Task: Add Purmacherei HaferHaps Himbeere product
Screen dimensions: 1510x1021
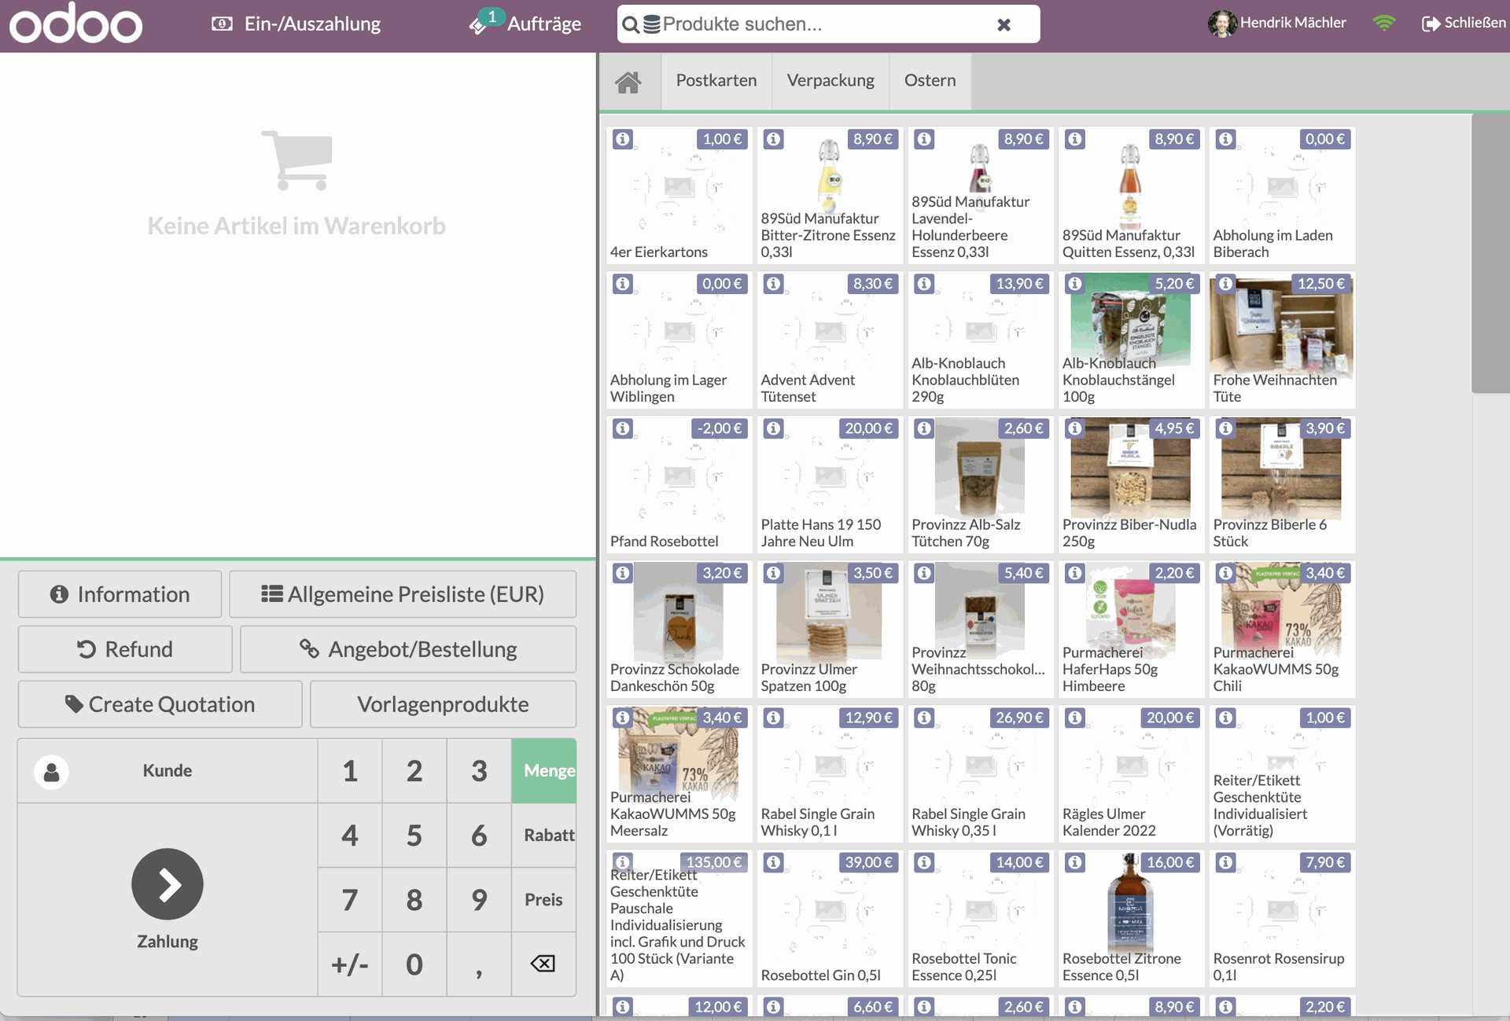Action: pyautogui.click(x=1131, y=630)
